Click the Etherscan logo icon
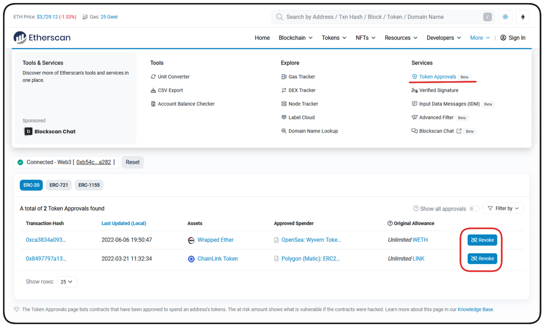The height and width of the screenshot is (329, 544). pos(20,38)
